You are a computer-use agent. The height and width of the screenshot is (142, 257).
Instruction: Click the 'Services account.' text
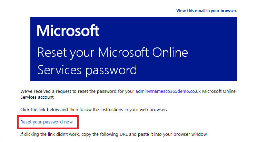tap(37, 97)
